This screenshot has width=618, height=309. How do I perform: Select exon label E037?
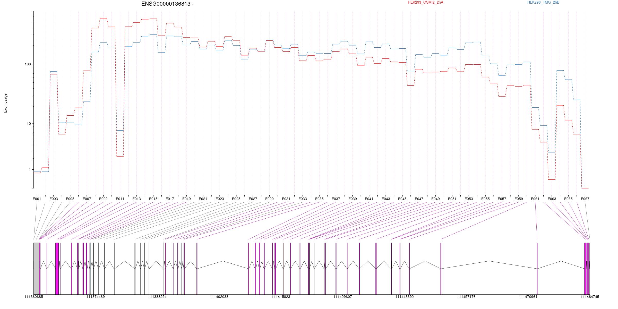coord(336,199)
